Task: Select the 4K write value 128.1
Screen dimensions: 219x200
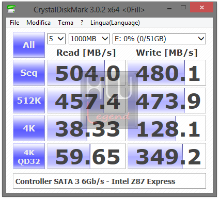Action: pyautogui.click(x=167, y=128)
